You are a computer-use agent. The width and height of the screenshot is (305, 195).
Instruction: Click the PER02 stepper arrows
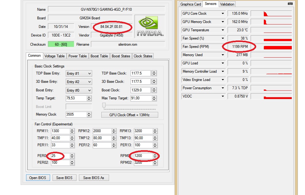coord(72,162)
